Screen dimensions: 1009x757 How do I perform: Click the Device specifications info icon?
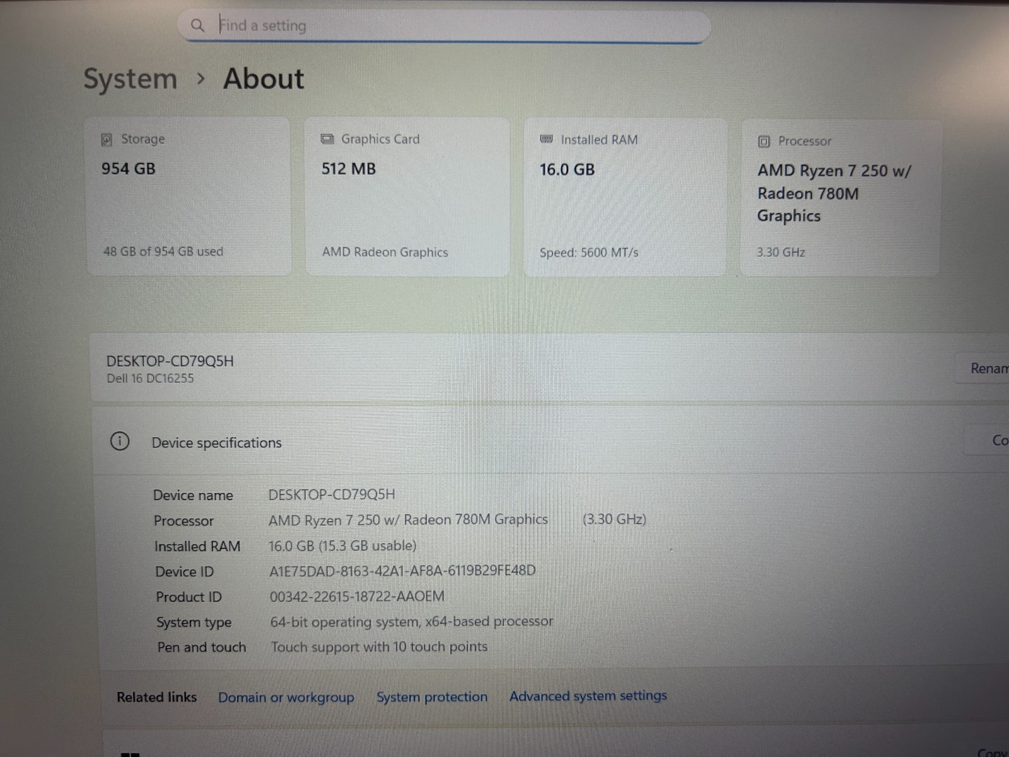120,441
